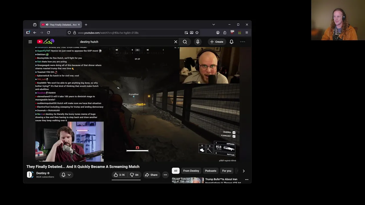Share this video
365x205 pixels.
tap(151, 175)
